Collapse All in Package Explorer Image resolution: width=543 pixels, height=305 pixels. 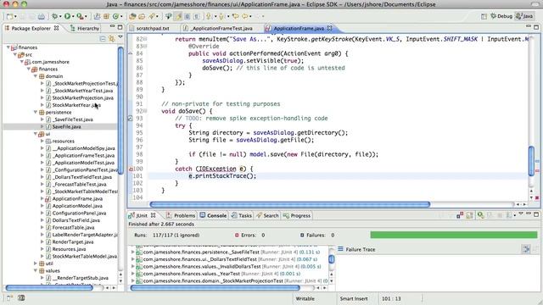tap(103, 39)
